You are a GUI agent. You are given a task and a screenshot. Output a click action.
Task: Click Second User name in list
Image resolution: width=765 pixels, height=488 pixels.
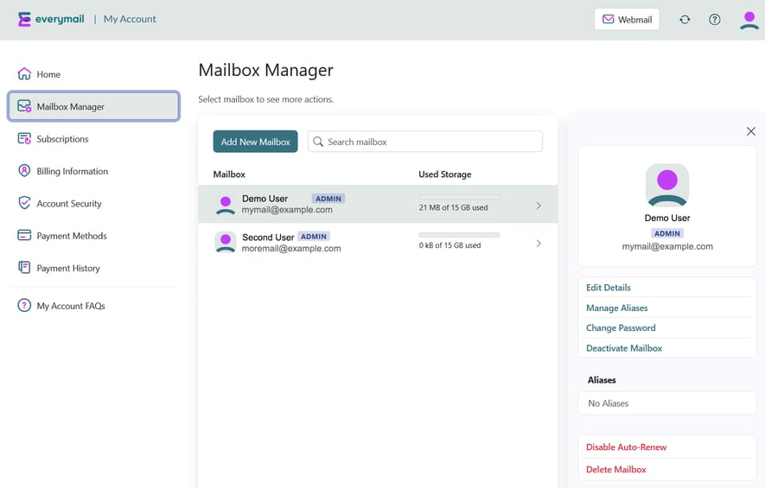268,237
